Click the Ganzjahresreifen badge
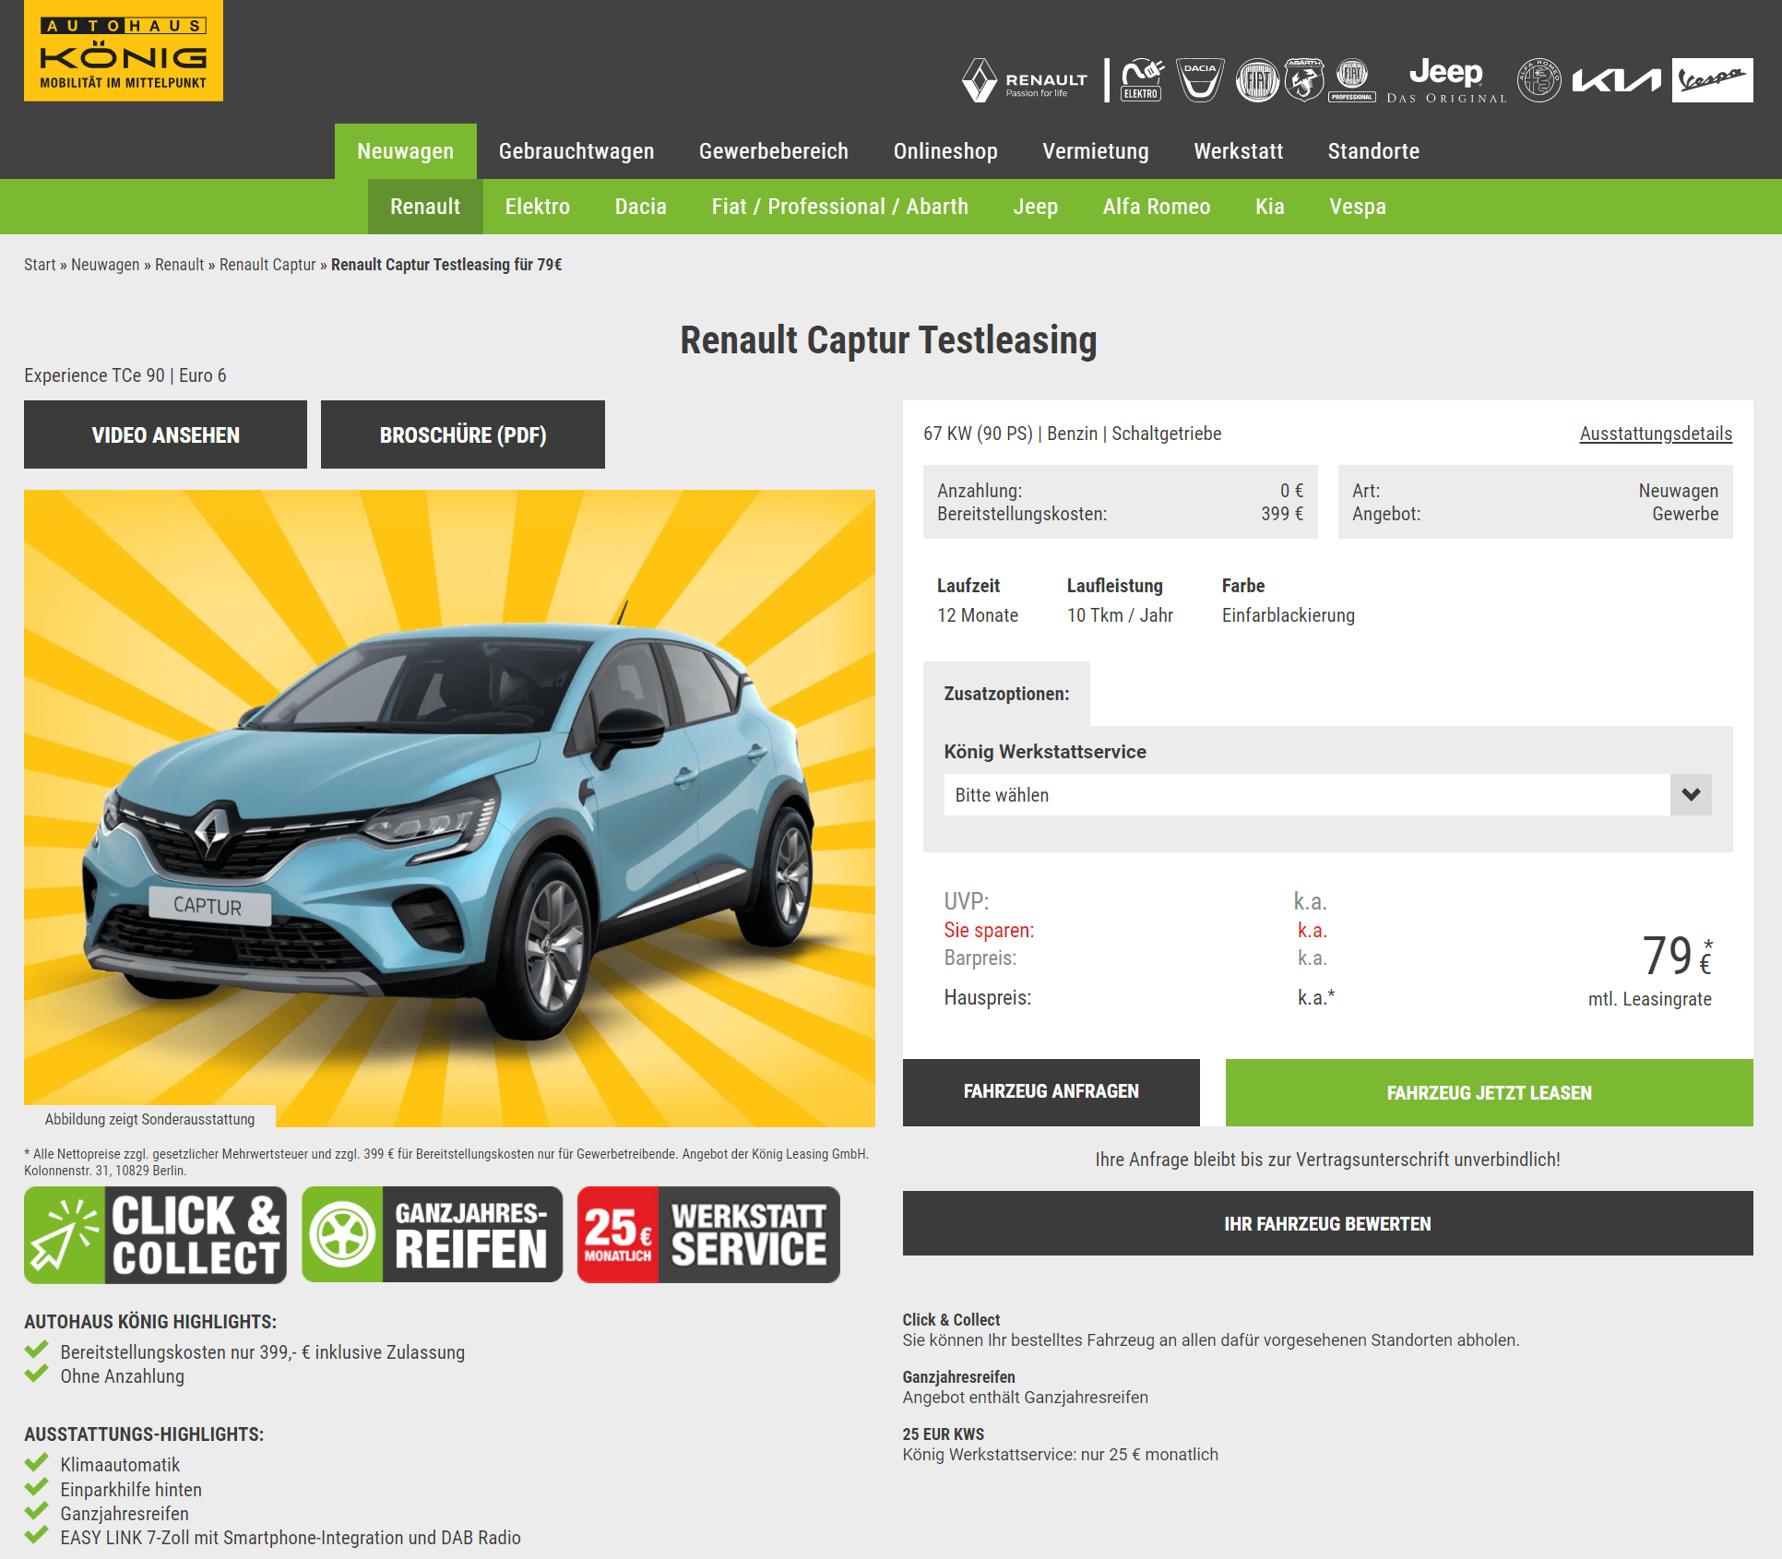 click(433, 1235)
